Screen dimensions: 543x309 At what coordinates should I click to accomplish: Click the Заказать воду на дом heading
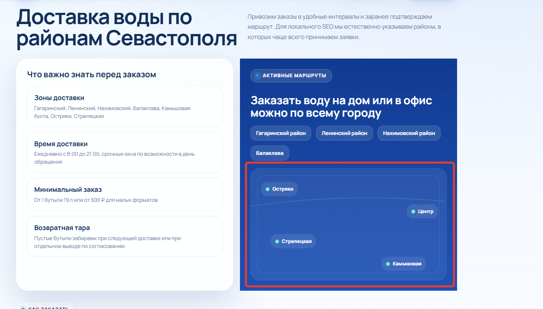[x=341, y=107]
